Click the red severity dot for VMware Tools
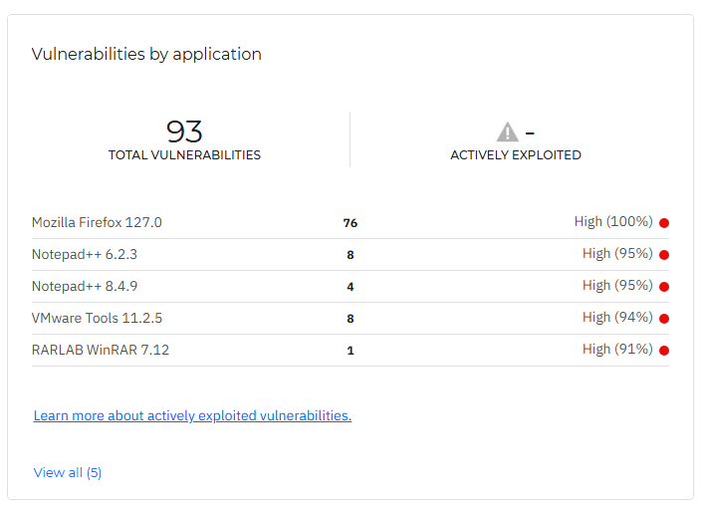The image size is (702, 507). coord(664,319)
